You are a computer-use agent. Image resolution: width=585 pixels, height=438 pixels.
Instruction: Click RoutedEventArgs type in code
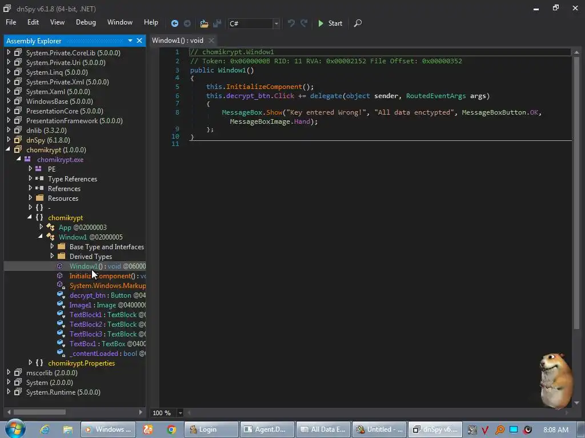coord(436,96)
